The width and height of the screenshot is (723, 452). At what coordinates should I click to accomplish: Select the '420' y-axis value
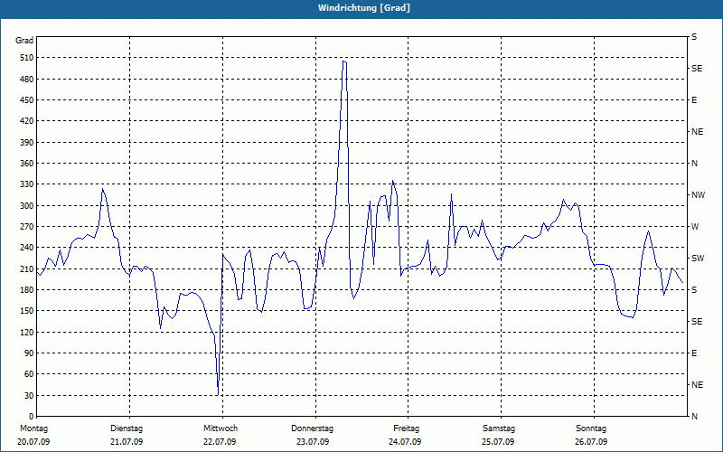[28, 121]
